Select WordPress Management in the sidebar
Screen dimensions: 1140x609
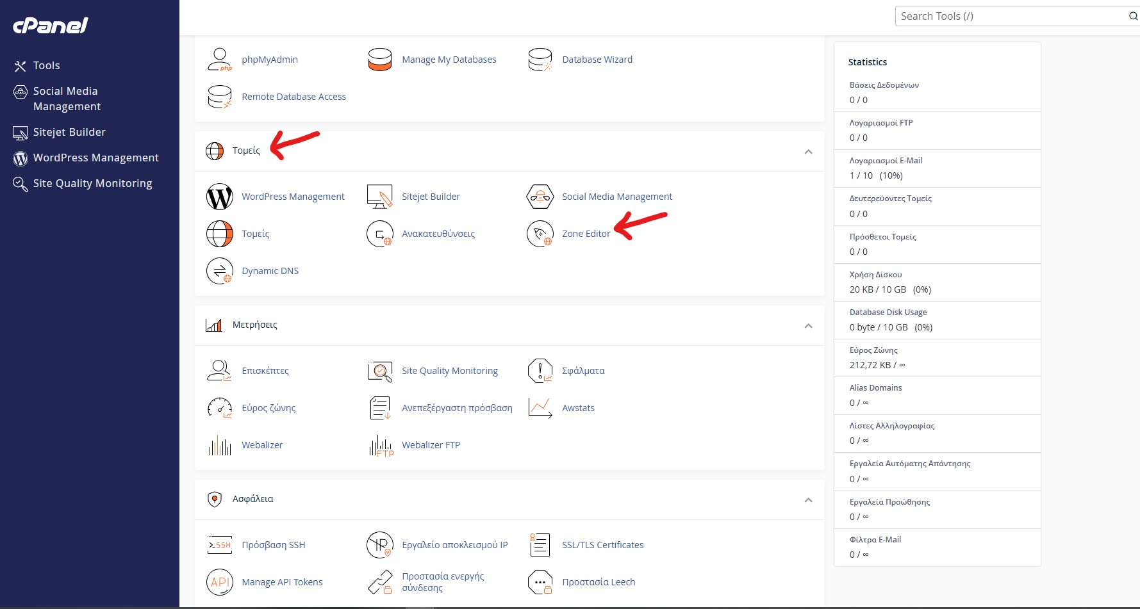click(x=95, y=158)
